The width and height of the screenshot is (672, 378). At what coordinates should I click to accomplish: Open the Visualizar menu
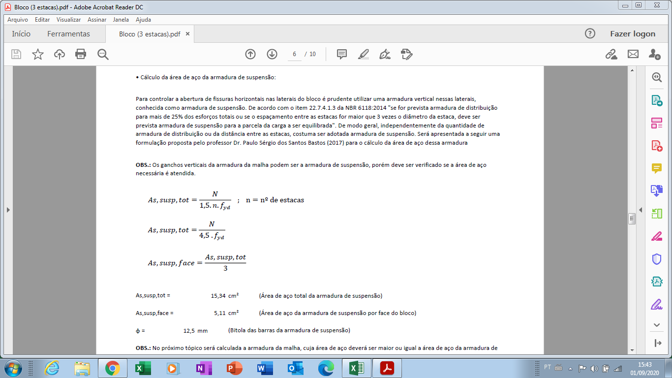69,20
